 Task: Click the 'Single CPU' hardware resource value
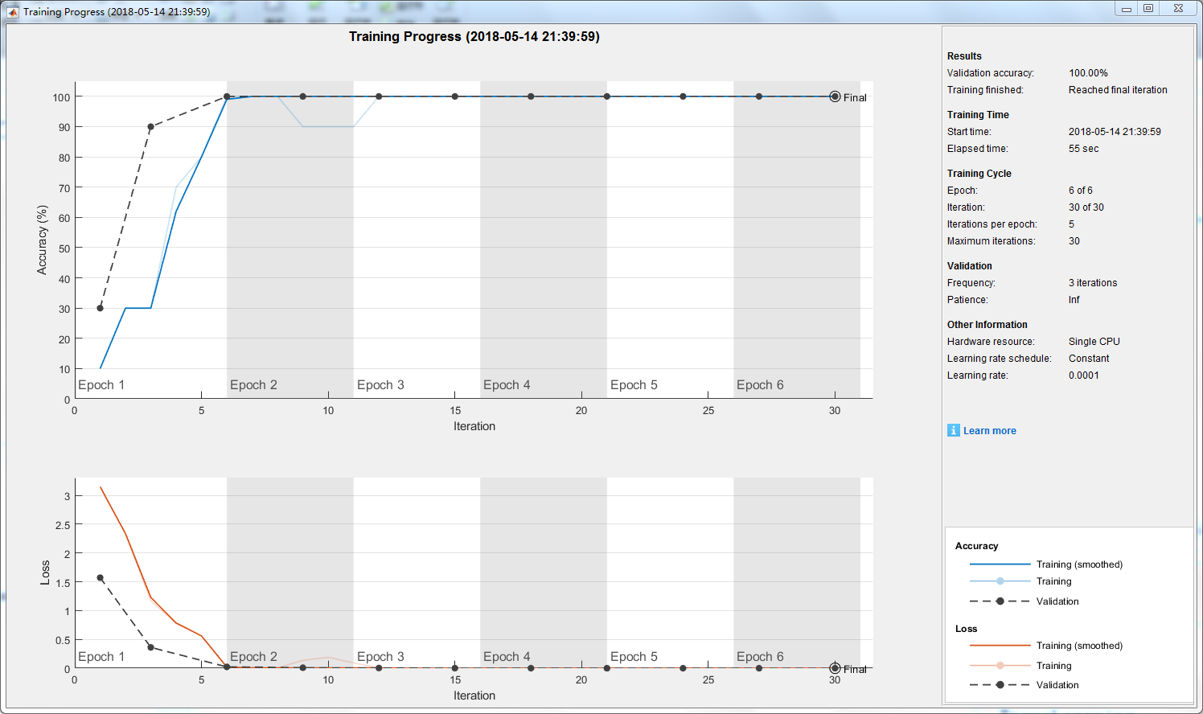[1094, 342]
